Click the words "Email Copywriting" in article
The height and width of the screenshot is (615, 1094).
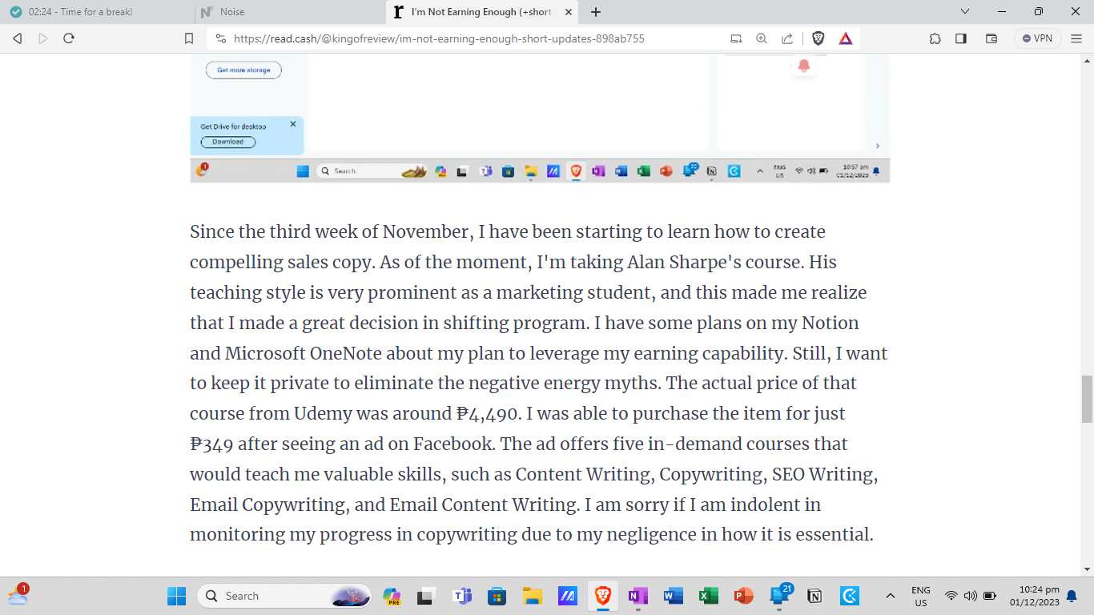coord(267,504)
